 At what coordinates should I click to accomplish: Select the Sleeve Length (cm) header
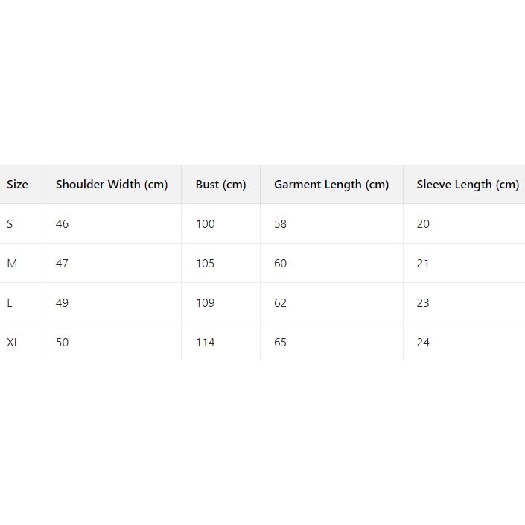coord(468,185)
